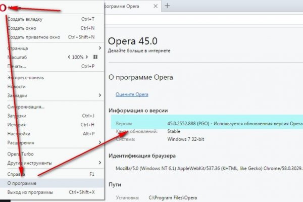Image resolution: width=303 pixels, height=202 pixels.
Task: Open a new tab with plus icon
Action: [167, 6]
